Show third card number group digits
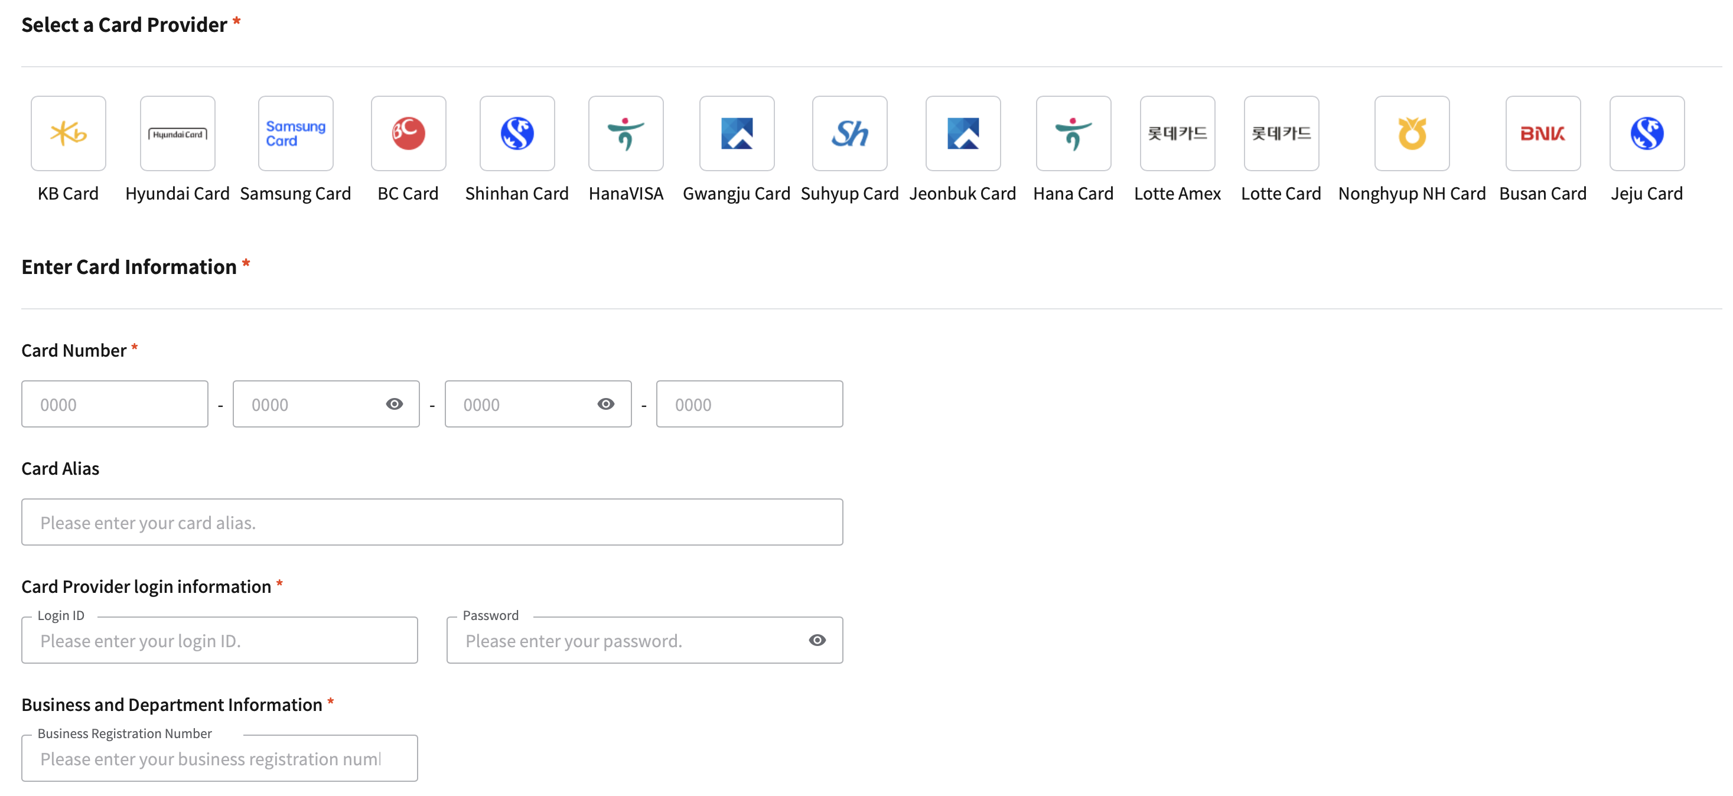1733x796 pixels. 606,404
